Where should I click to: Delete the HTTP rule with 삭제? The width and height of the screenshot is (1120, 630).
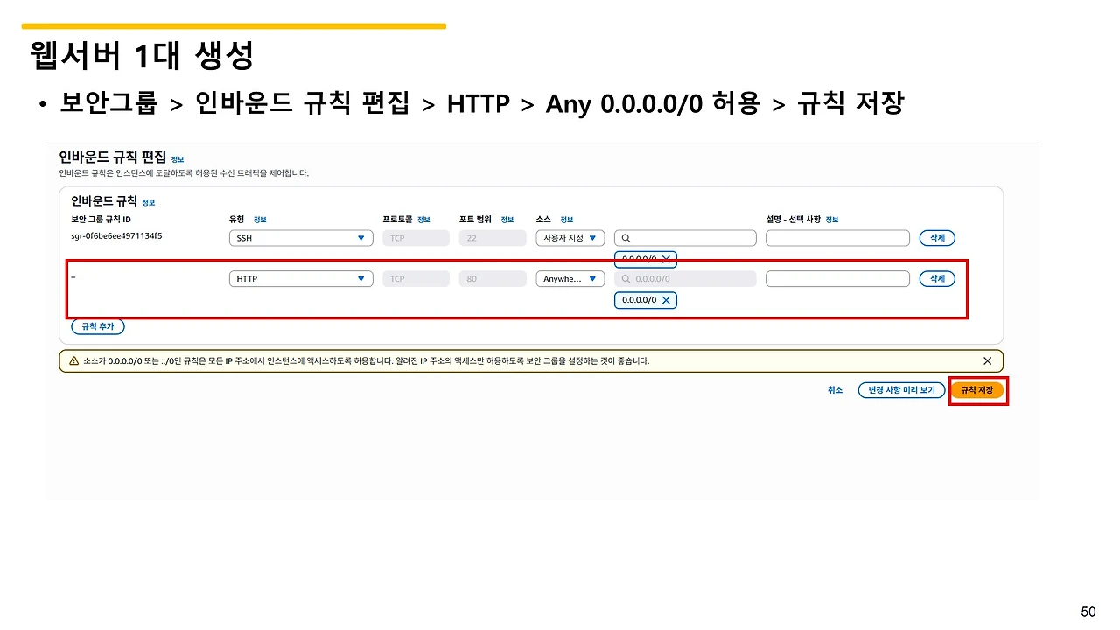point(937,279)
